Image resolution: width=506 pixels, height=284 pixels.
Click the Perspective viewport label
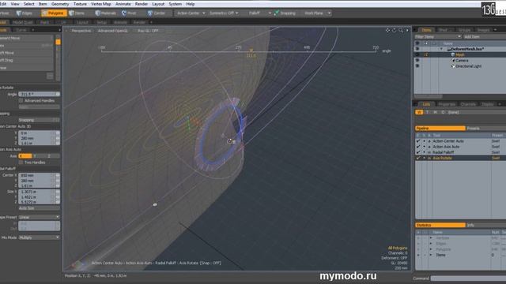(81, 31)
